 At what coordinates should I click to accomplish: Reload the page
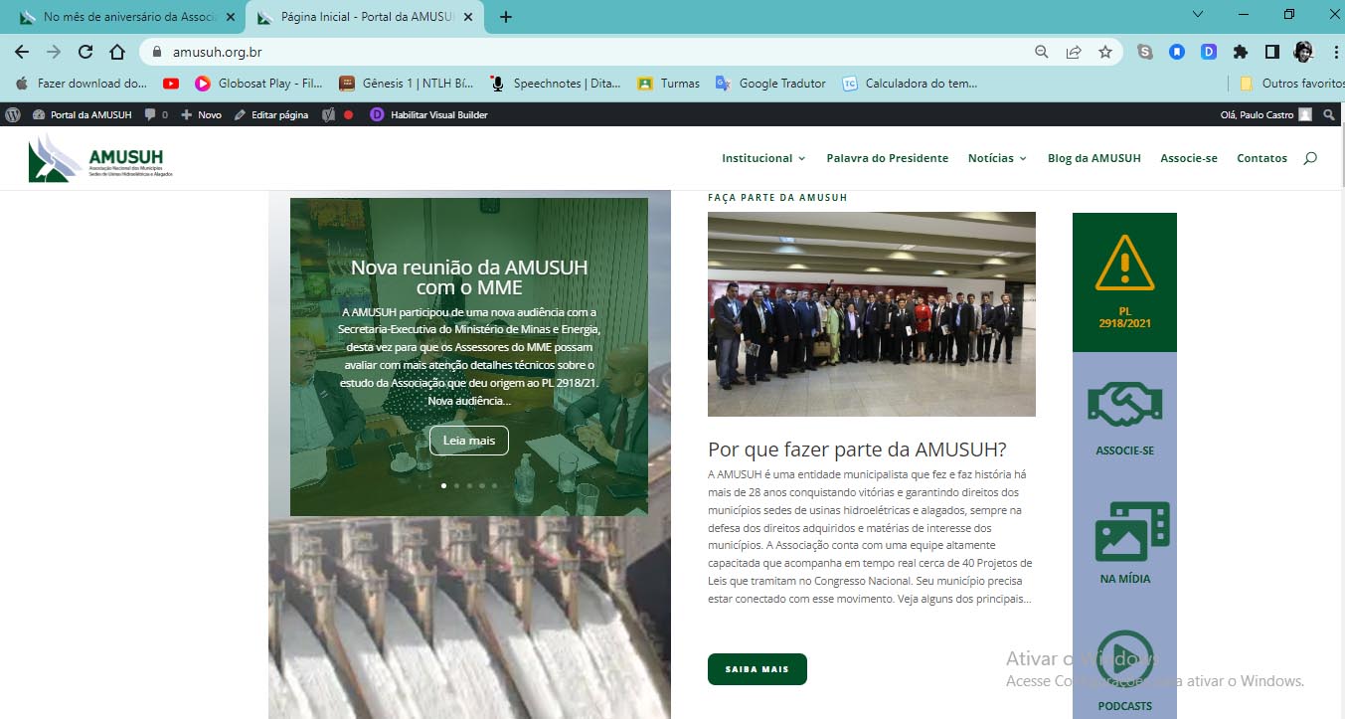pos(85,52)
